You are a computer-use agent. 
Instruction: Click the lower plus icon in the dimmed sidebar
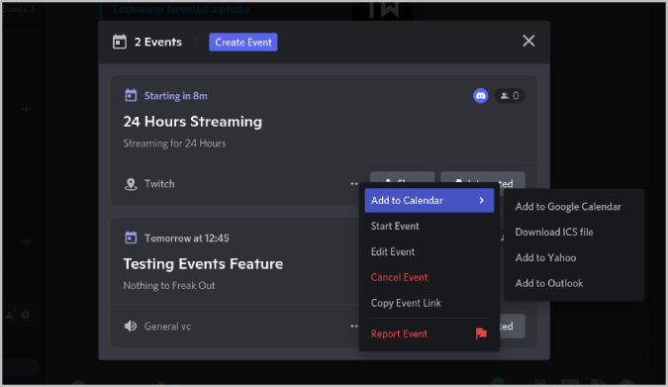(x=26, y=242)
